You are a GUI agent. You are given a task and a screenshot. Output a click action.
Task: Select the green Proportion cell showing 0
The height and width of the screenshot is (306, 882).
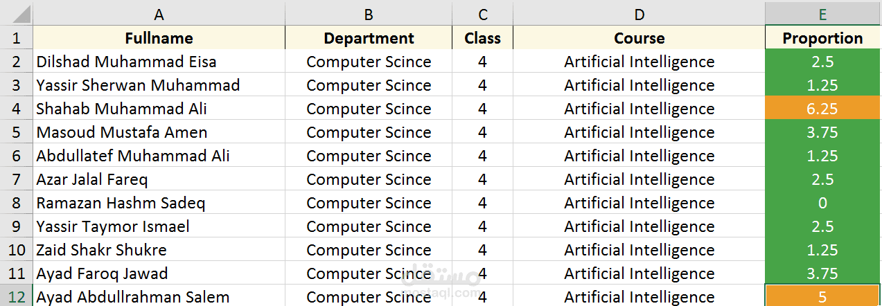tap(822, 203)
